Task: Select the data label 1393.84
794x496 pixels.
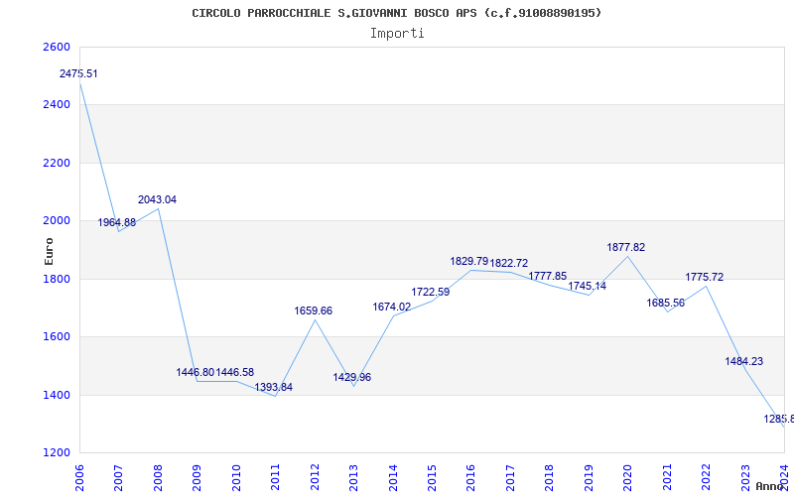Action: tap(274, 388)
